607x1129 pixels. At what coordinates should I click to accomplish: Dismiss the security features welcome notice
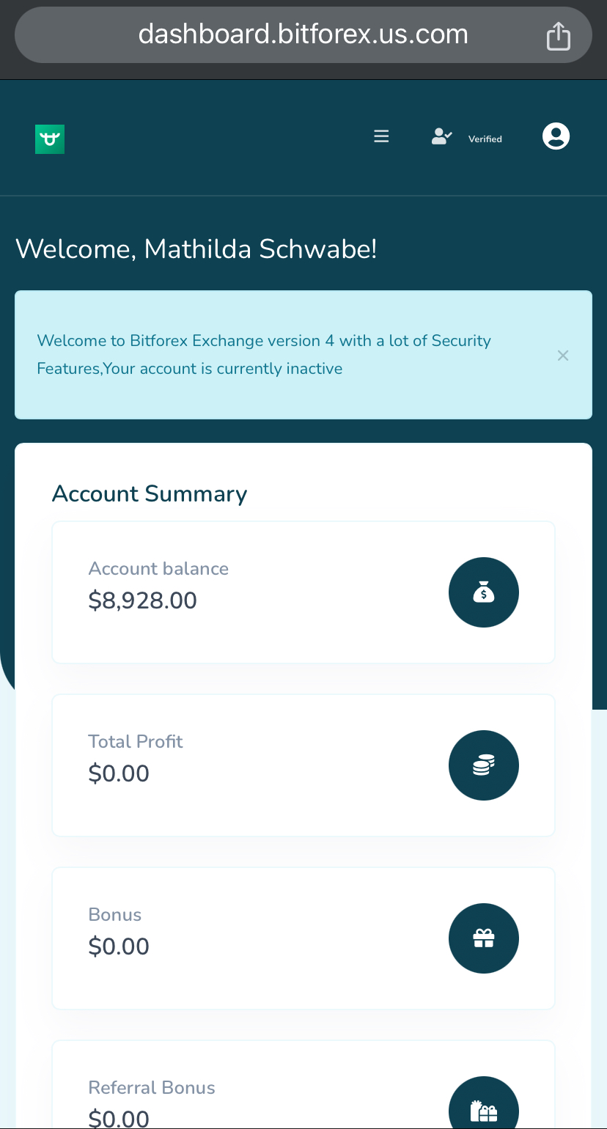click(x=563, y=355)
